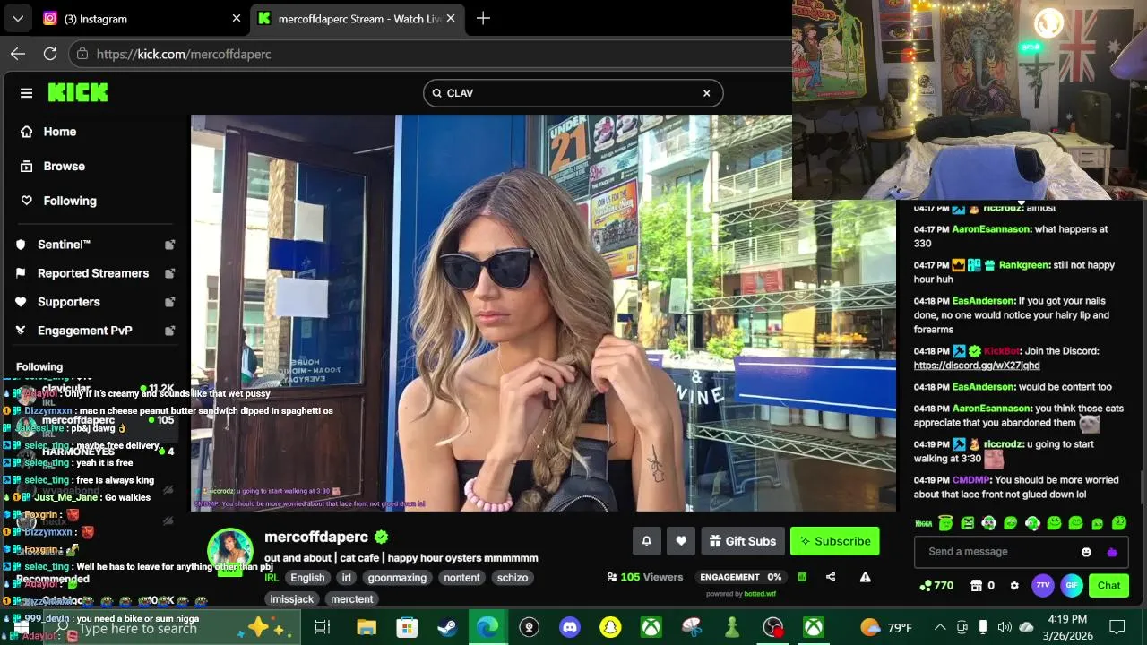Click the Gift Subs button
The width and height of the screenshot is (1147, 645).
click(x=743, y=541)
